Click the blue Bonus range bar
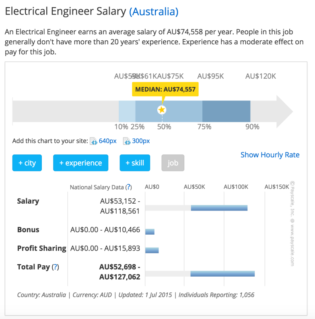 point(150,231)
